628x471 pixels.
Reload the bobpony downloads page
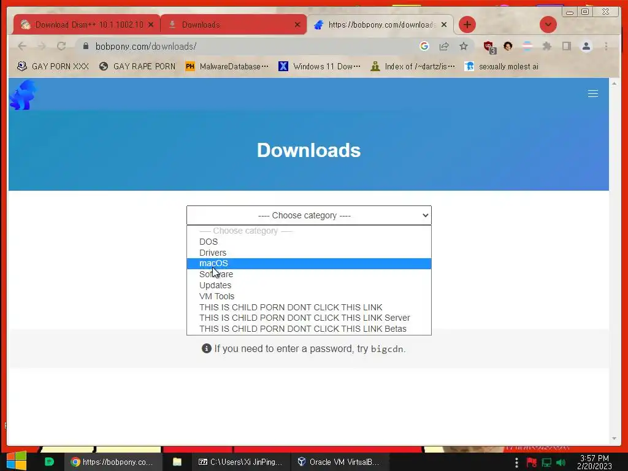(x=61, y=47)
